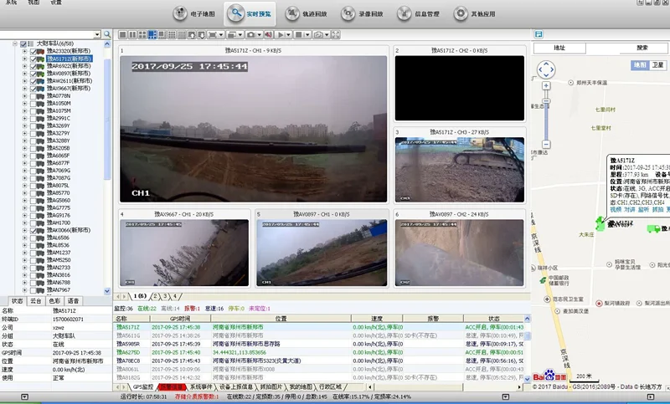Open the 轨迹回放 track playback module

coord(307,13)
